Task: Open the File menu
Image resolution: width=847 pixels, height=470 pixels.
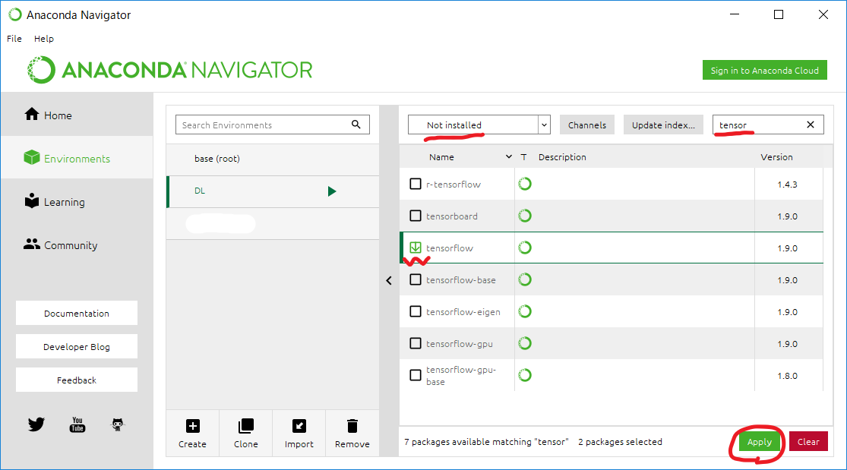Action: click(14, 39)
